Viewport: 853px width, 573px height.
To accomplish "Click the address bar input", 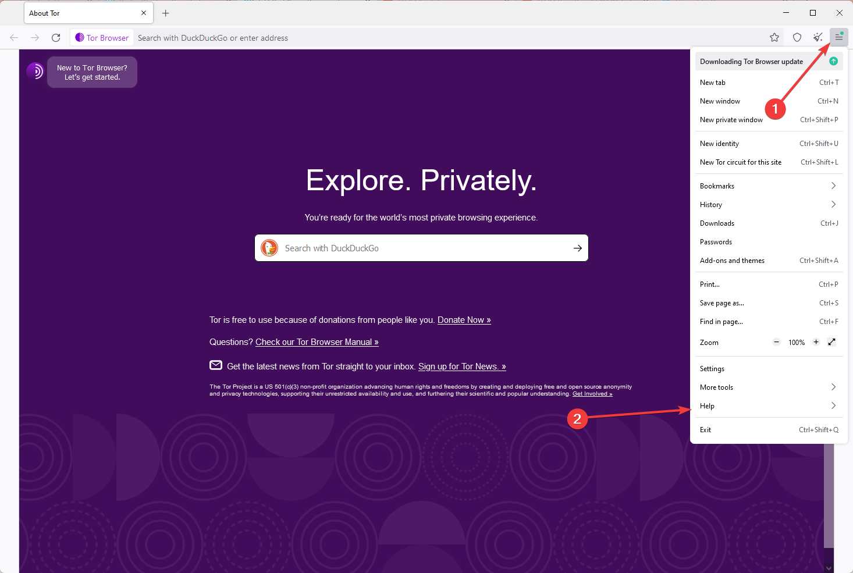I will (x=448, y=38).
